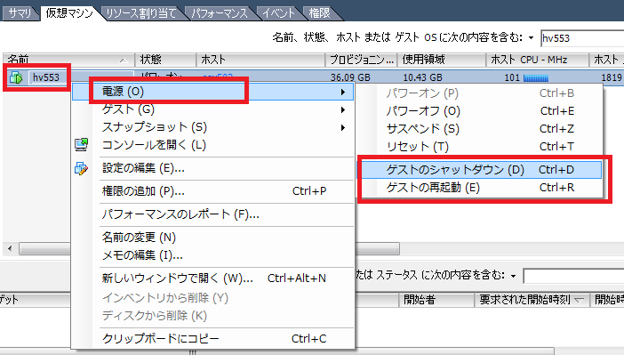Viewport: 624px width, 355px height.
Task: Click the console icon beside コンソールを開く
Action: click(x=81, y=145)
